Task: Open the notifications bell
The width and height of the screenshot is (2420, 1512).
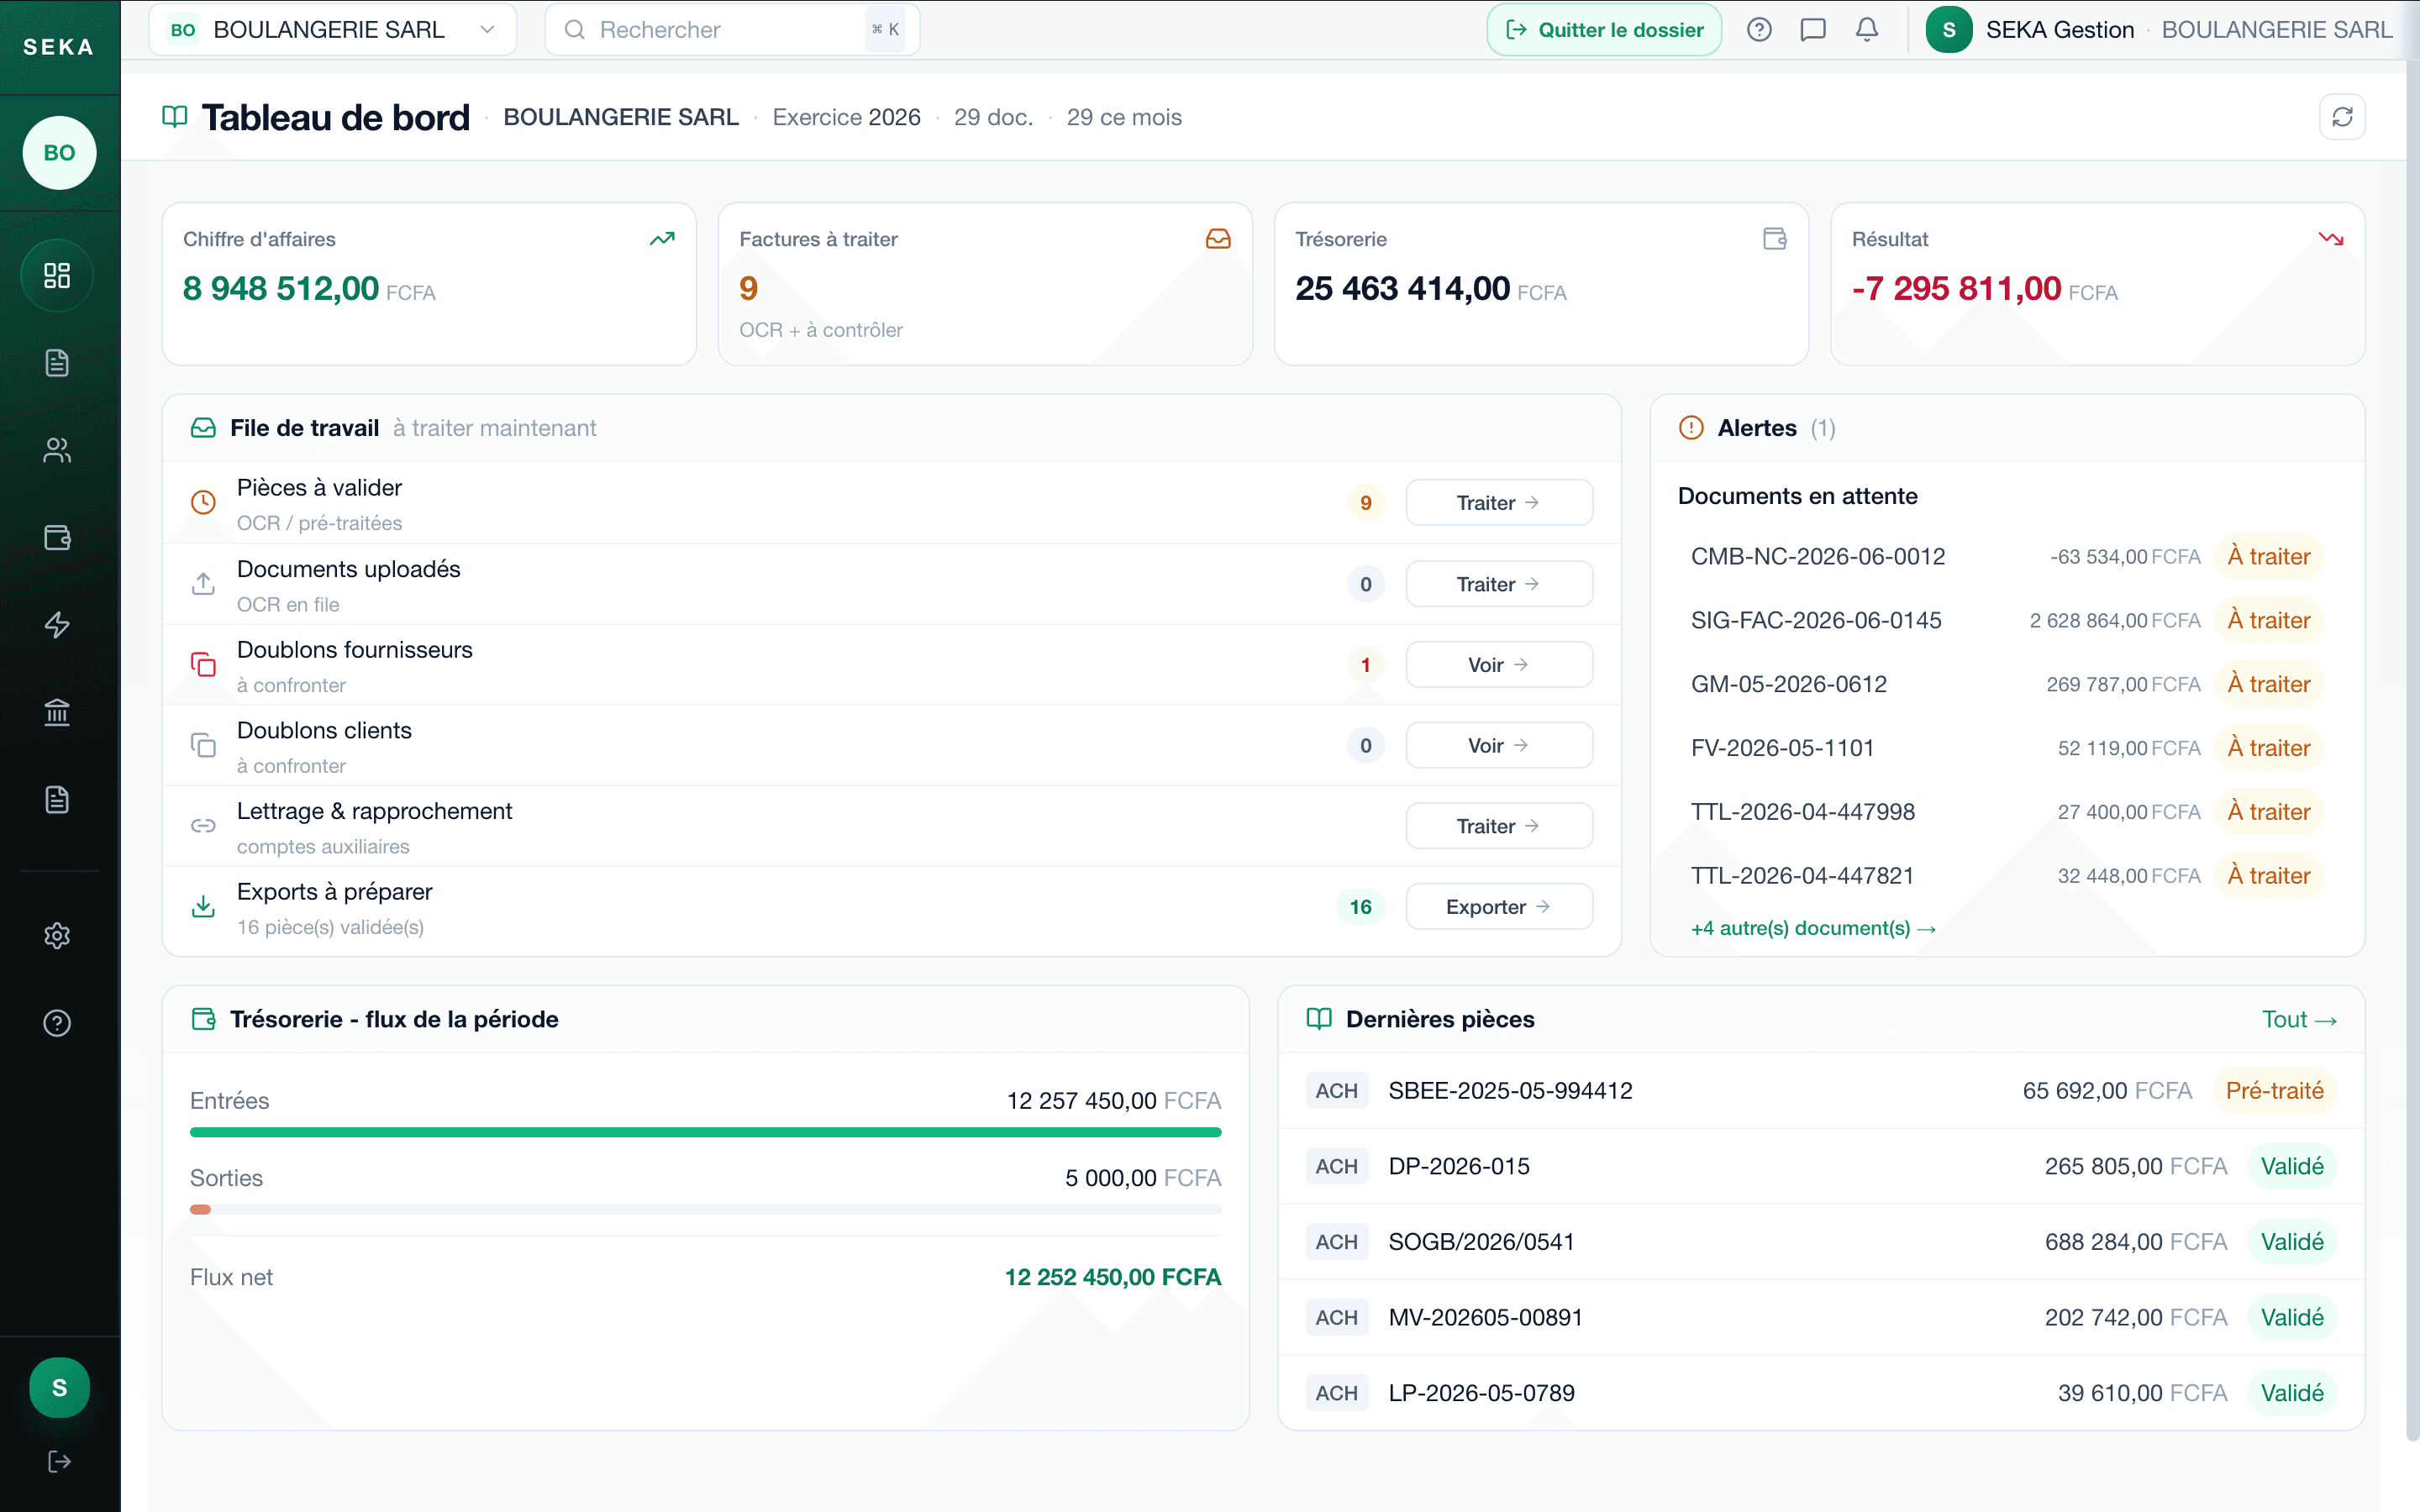Action: (1867, 30)
